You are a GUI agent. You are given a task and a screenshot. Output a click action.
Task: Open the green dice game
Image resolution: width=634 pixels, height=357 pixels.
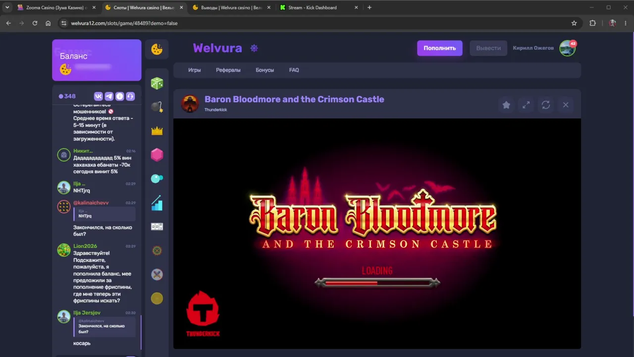[157, 83]
